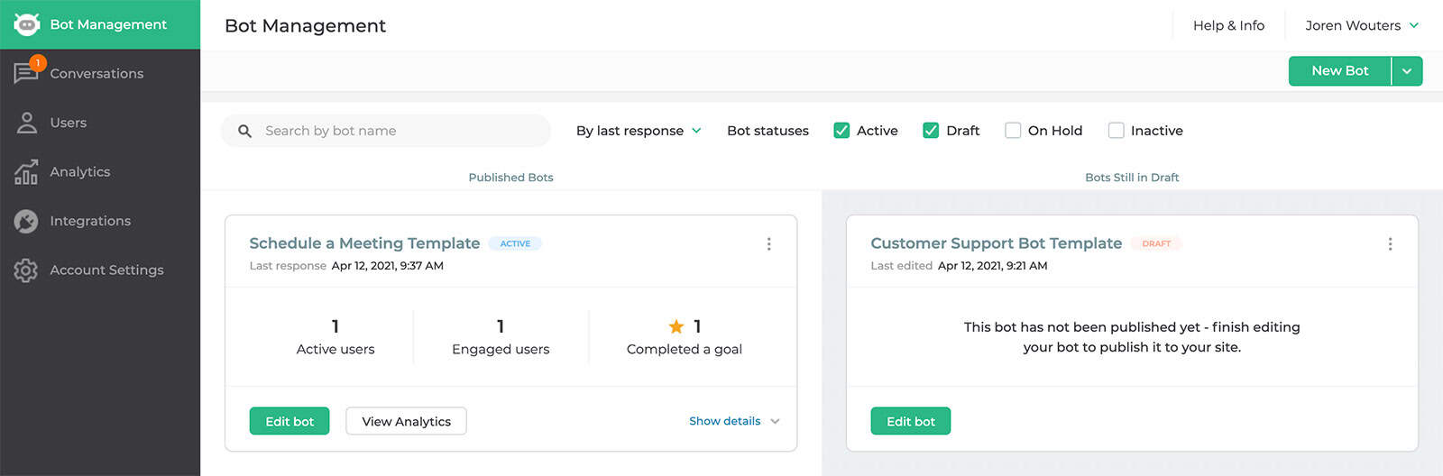Open Account Settings gear icon
The image size is (1443, 476).
[26, 270]
